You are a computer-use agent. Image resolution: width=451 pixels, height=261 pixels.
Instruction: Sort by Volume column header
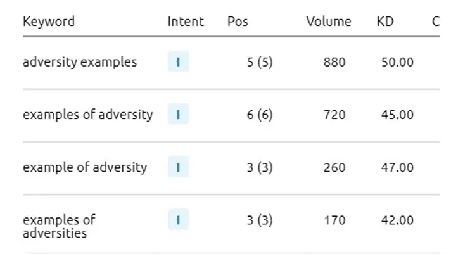pos(328,22)
